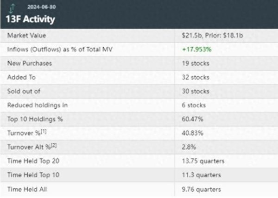Click the 60.47% top holdings value
This screenshot has width=278, height=198.
(193, 119)
